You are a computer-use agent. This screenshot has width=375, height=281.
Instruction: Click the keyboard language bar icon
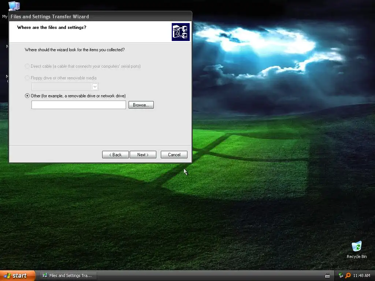pos(327,276)
